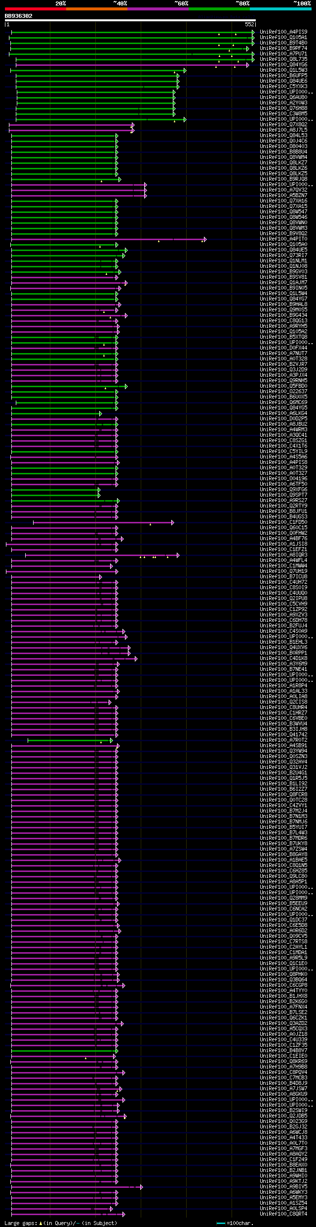Screen dimensions: 316x1227
Task: Select the UniRef100_A4BF76 label
Action: 283,539
